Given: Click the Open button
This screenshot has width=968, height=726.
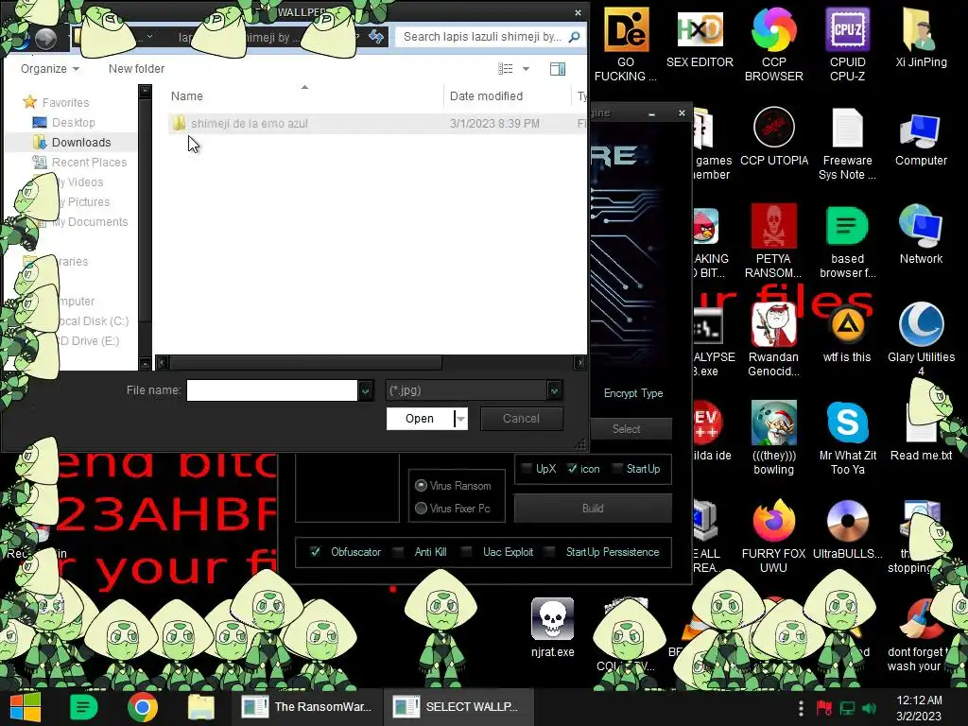Looking at the screenshot, I should (x=420, y=419).
